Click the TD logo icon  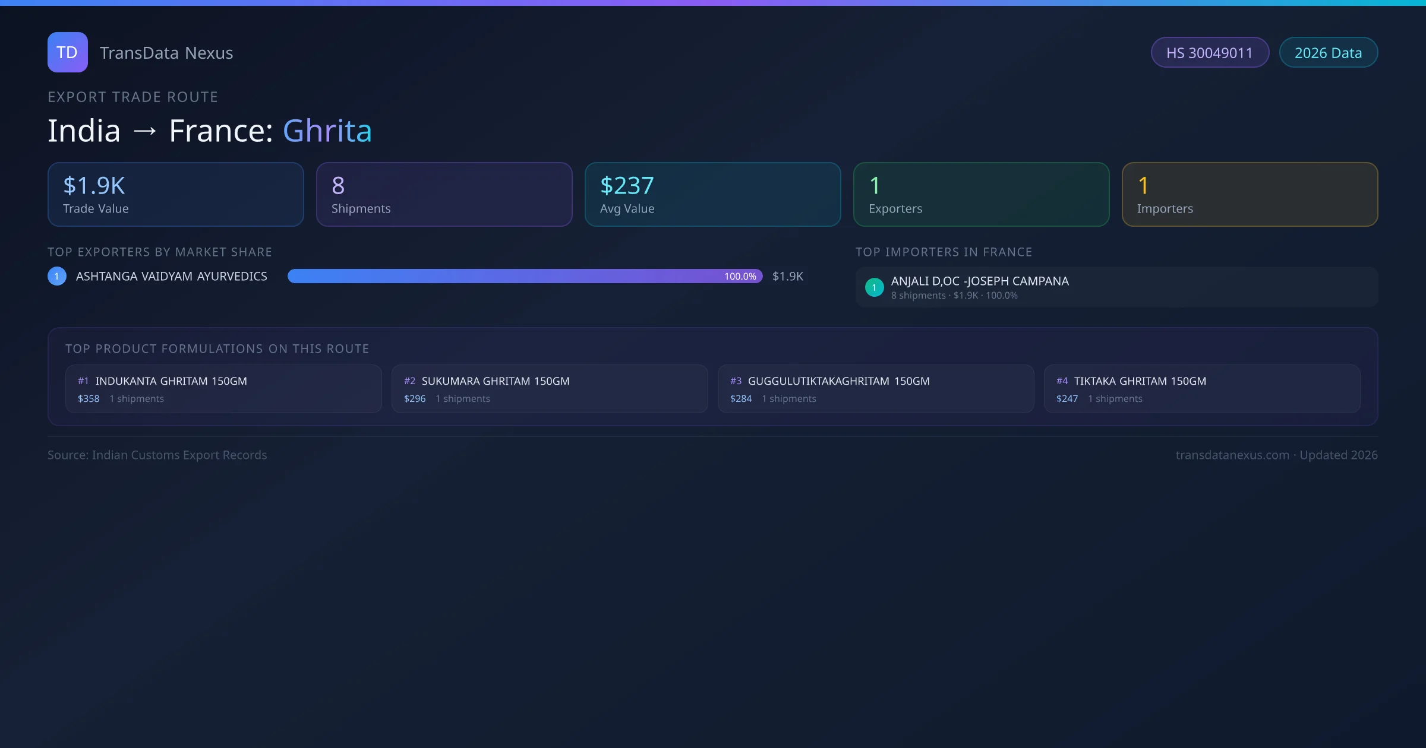tap(67, 52)
